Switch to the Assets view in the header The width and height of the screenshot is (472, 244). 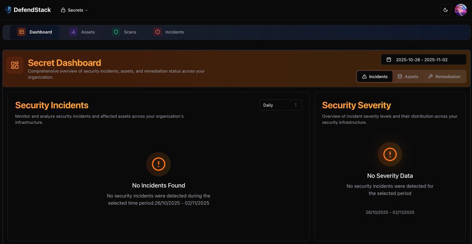[408, 76]
